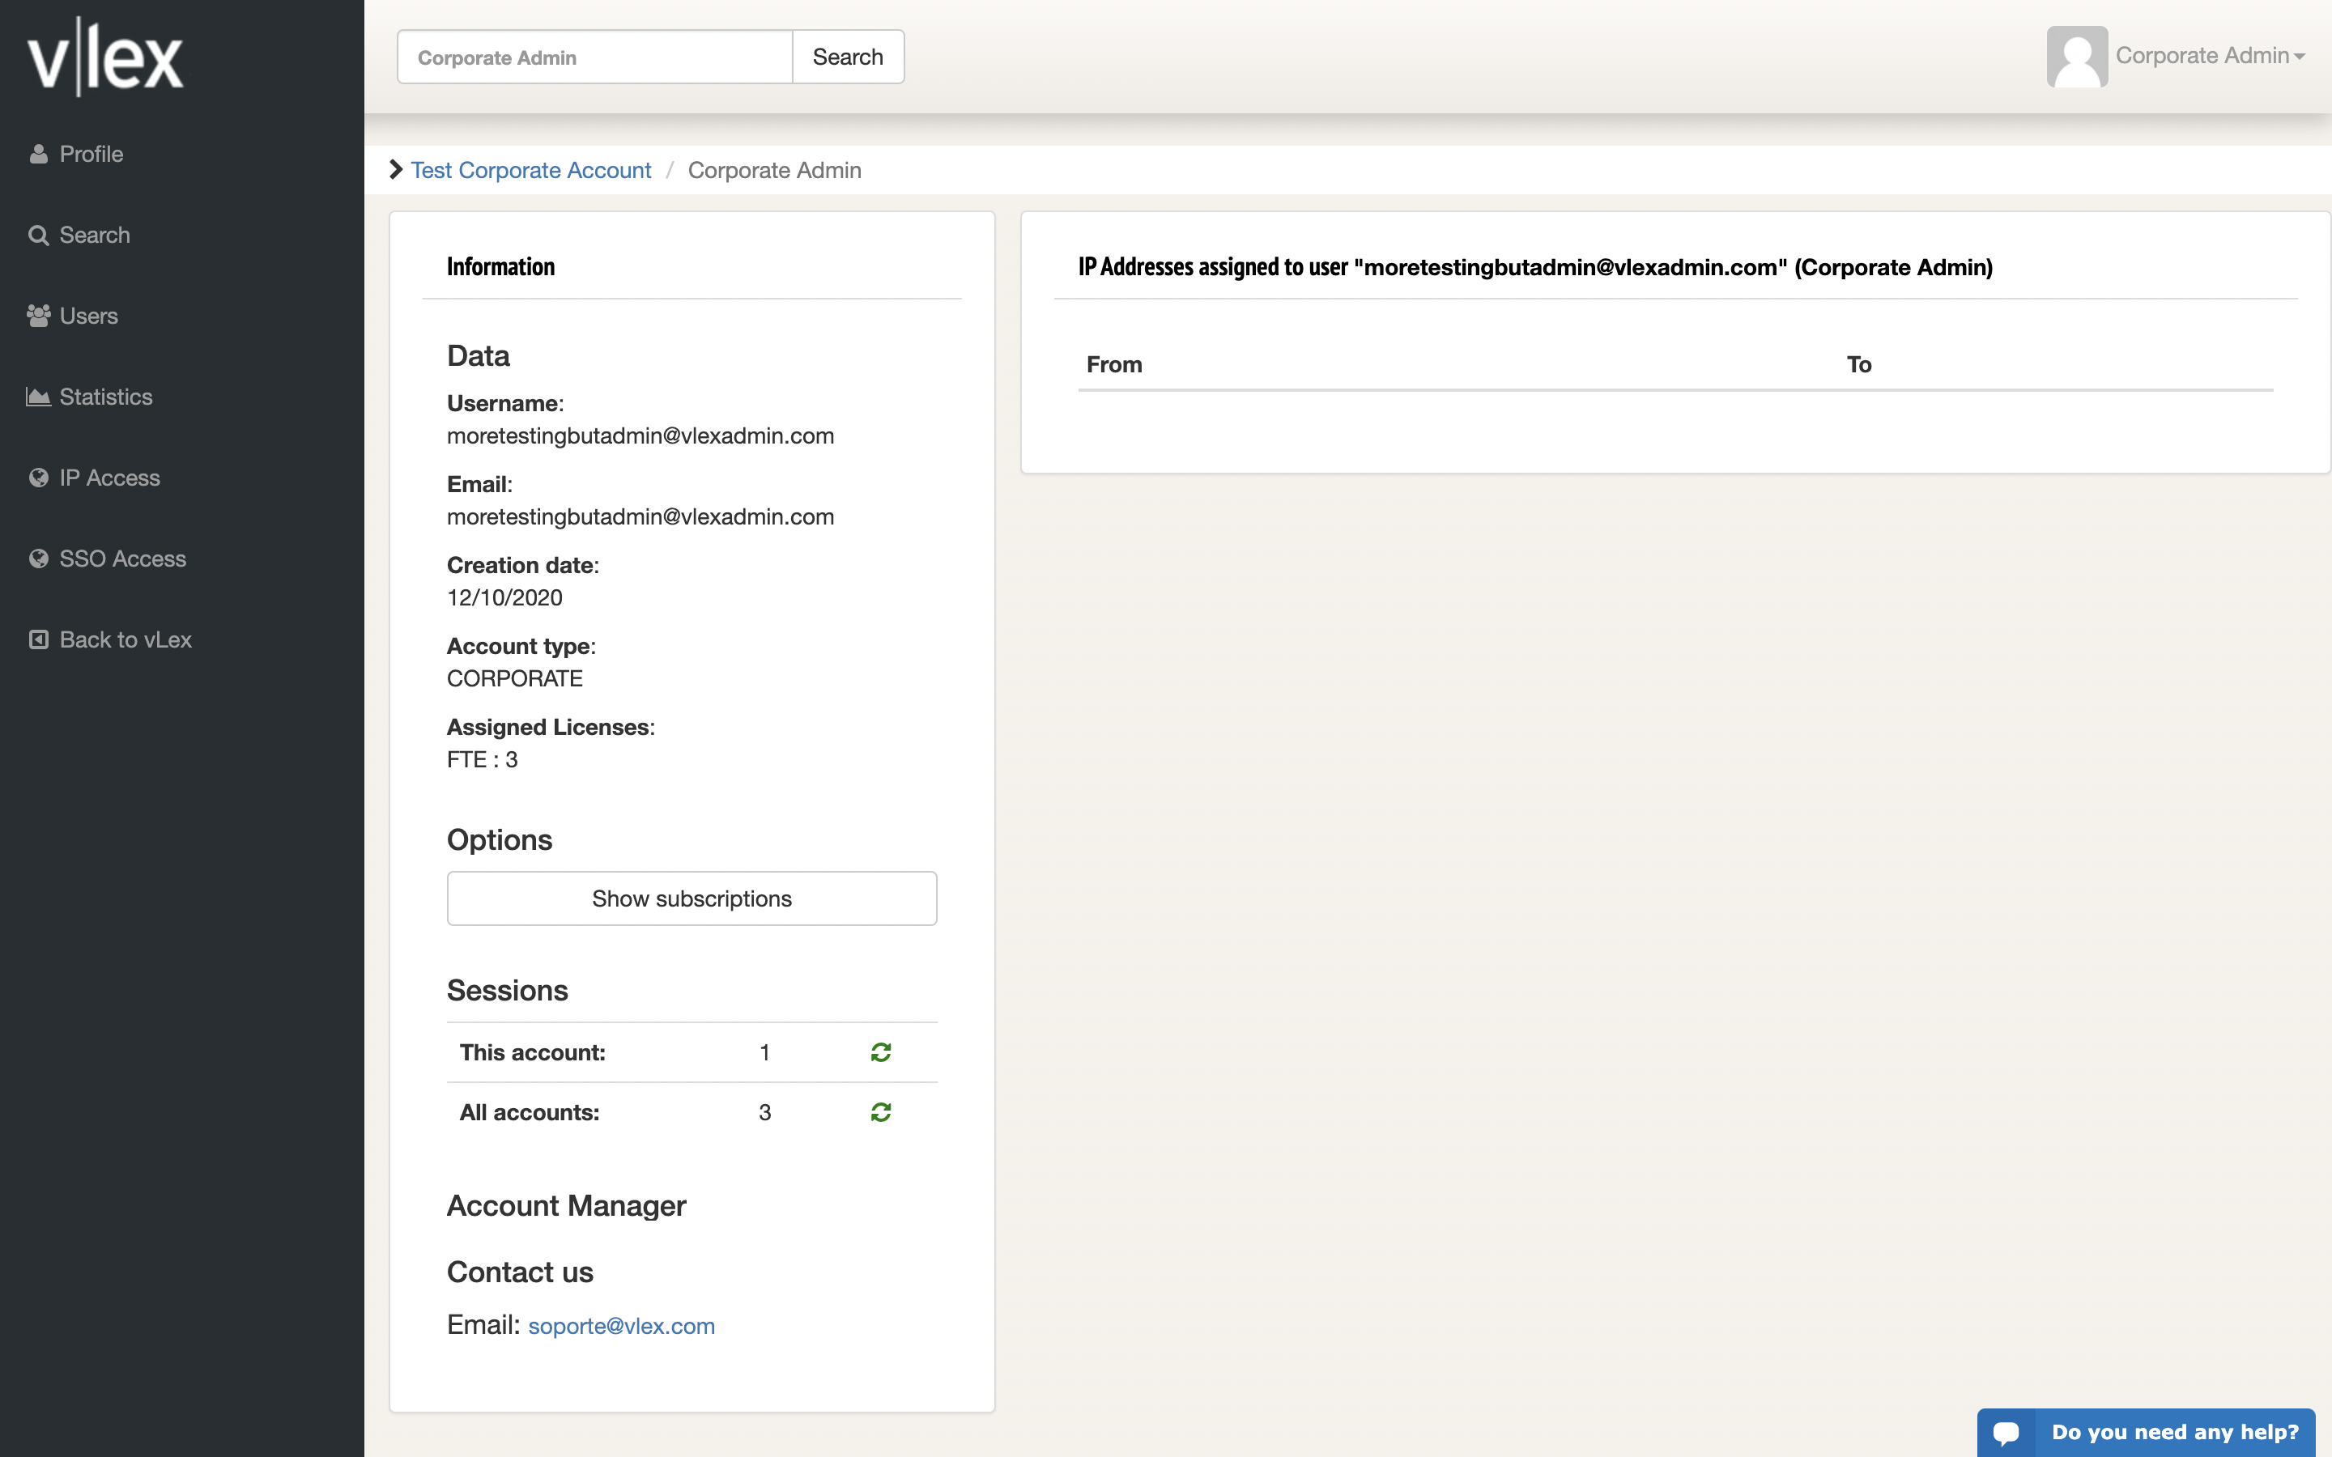Click the user avatar image
The image size is (2332, 1457).
[2077, 57]
